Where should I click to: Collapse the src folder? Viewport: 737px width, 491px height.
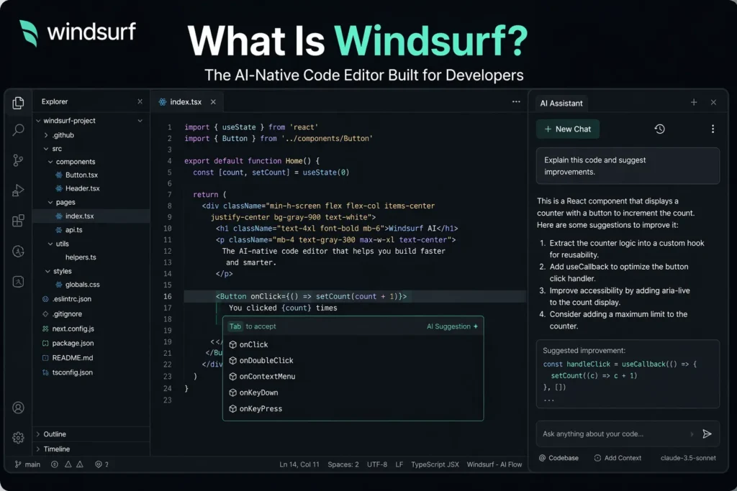(45, 149)
